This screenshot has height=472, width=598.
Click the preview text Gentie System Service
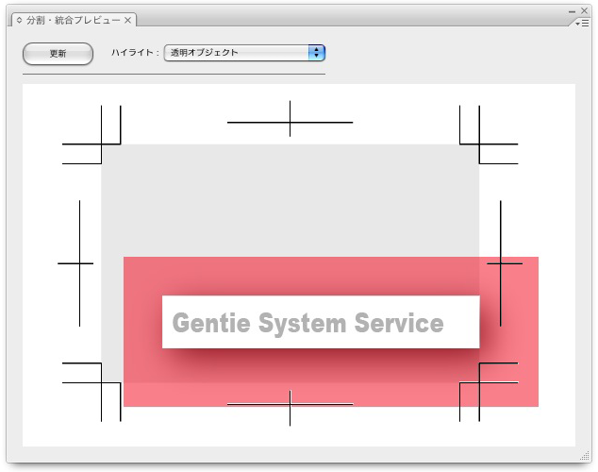tap(307, 323)
